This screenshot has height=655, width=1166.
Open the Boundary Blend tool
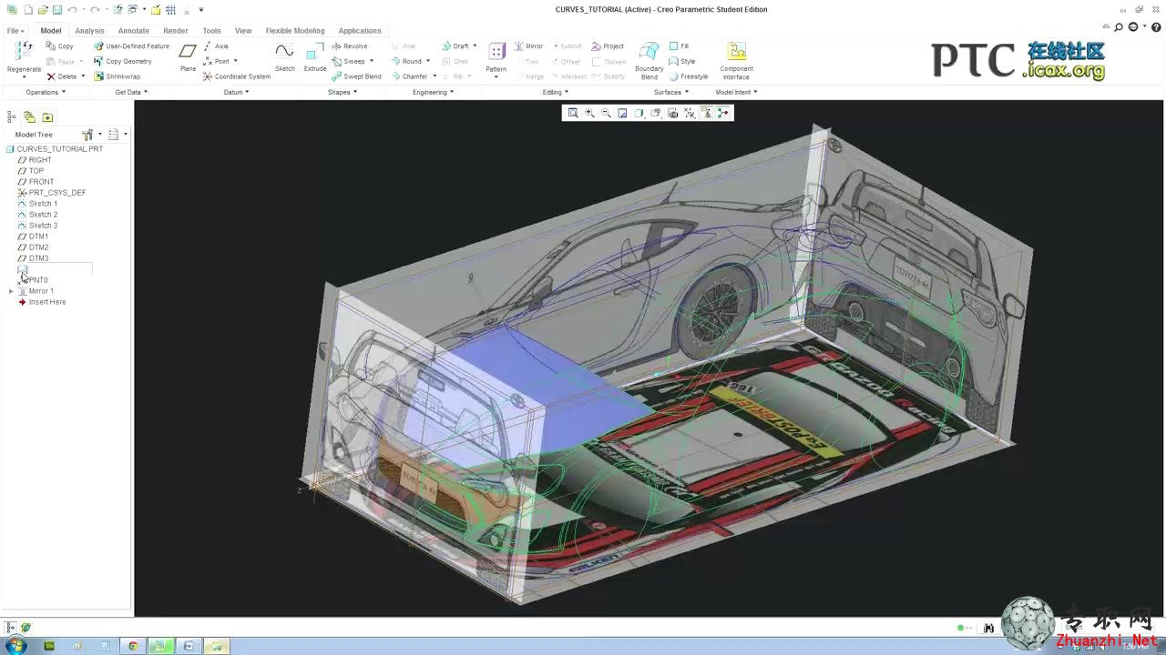click(649, 61)
